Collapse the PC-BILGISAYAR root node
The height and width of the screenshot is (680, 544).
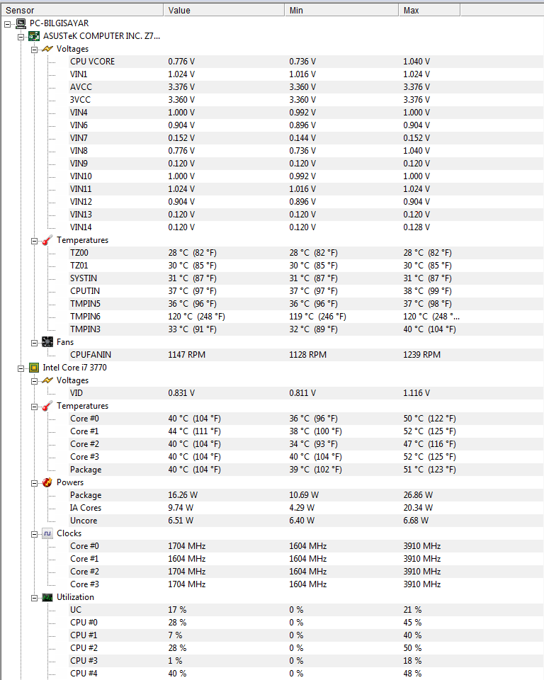click(7, 23)
